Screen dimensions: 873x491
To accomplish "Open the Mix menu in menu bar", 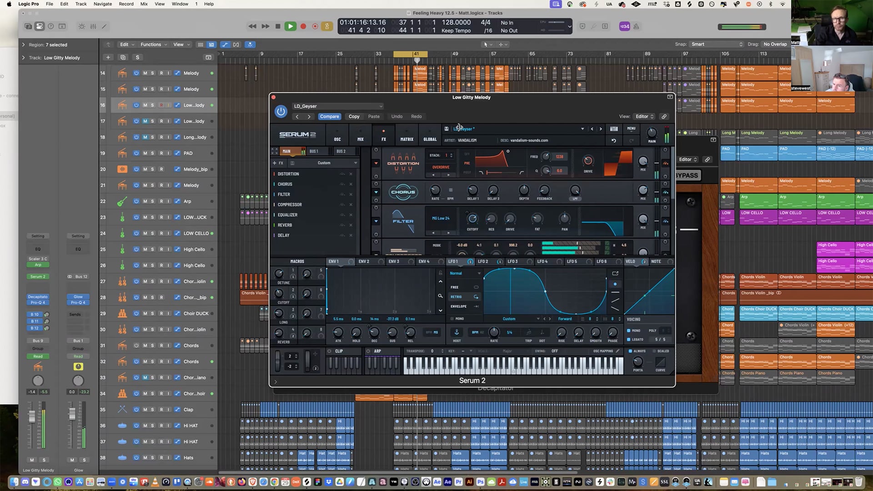I will 144,4.
